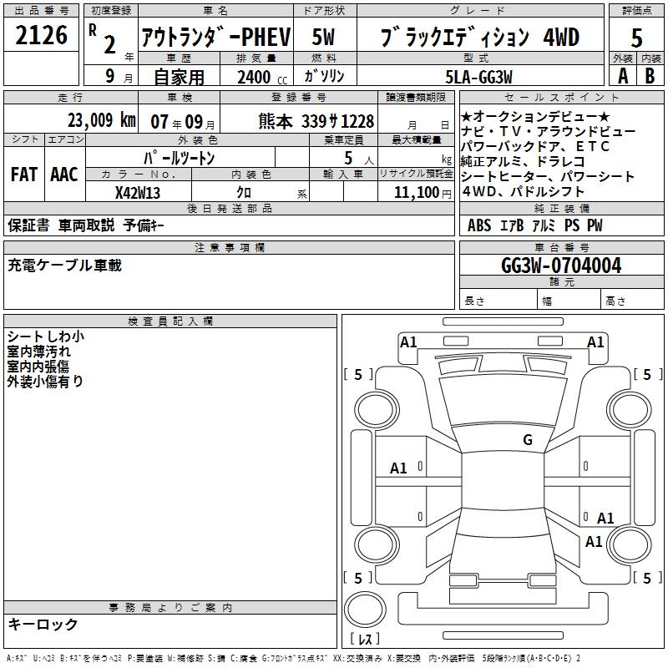Select equipment line ABS エアB アルミ PS PW
Screen dimensions: 668x668
(x=535, y=225)
